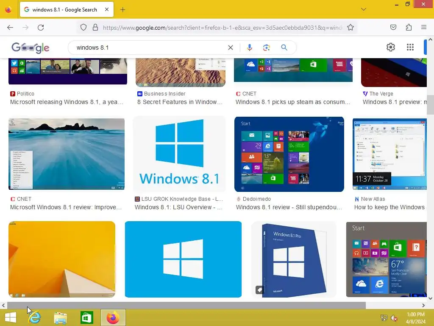Open Google quick settings gear

[x=390, y=48]
